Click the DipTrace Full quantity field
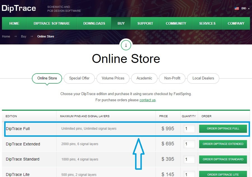The image size is (252, 177). pos(189,129)
